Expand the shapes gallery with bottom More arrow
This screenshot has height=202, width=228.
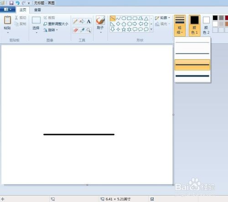pos(151,29)
